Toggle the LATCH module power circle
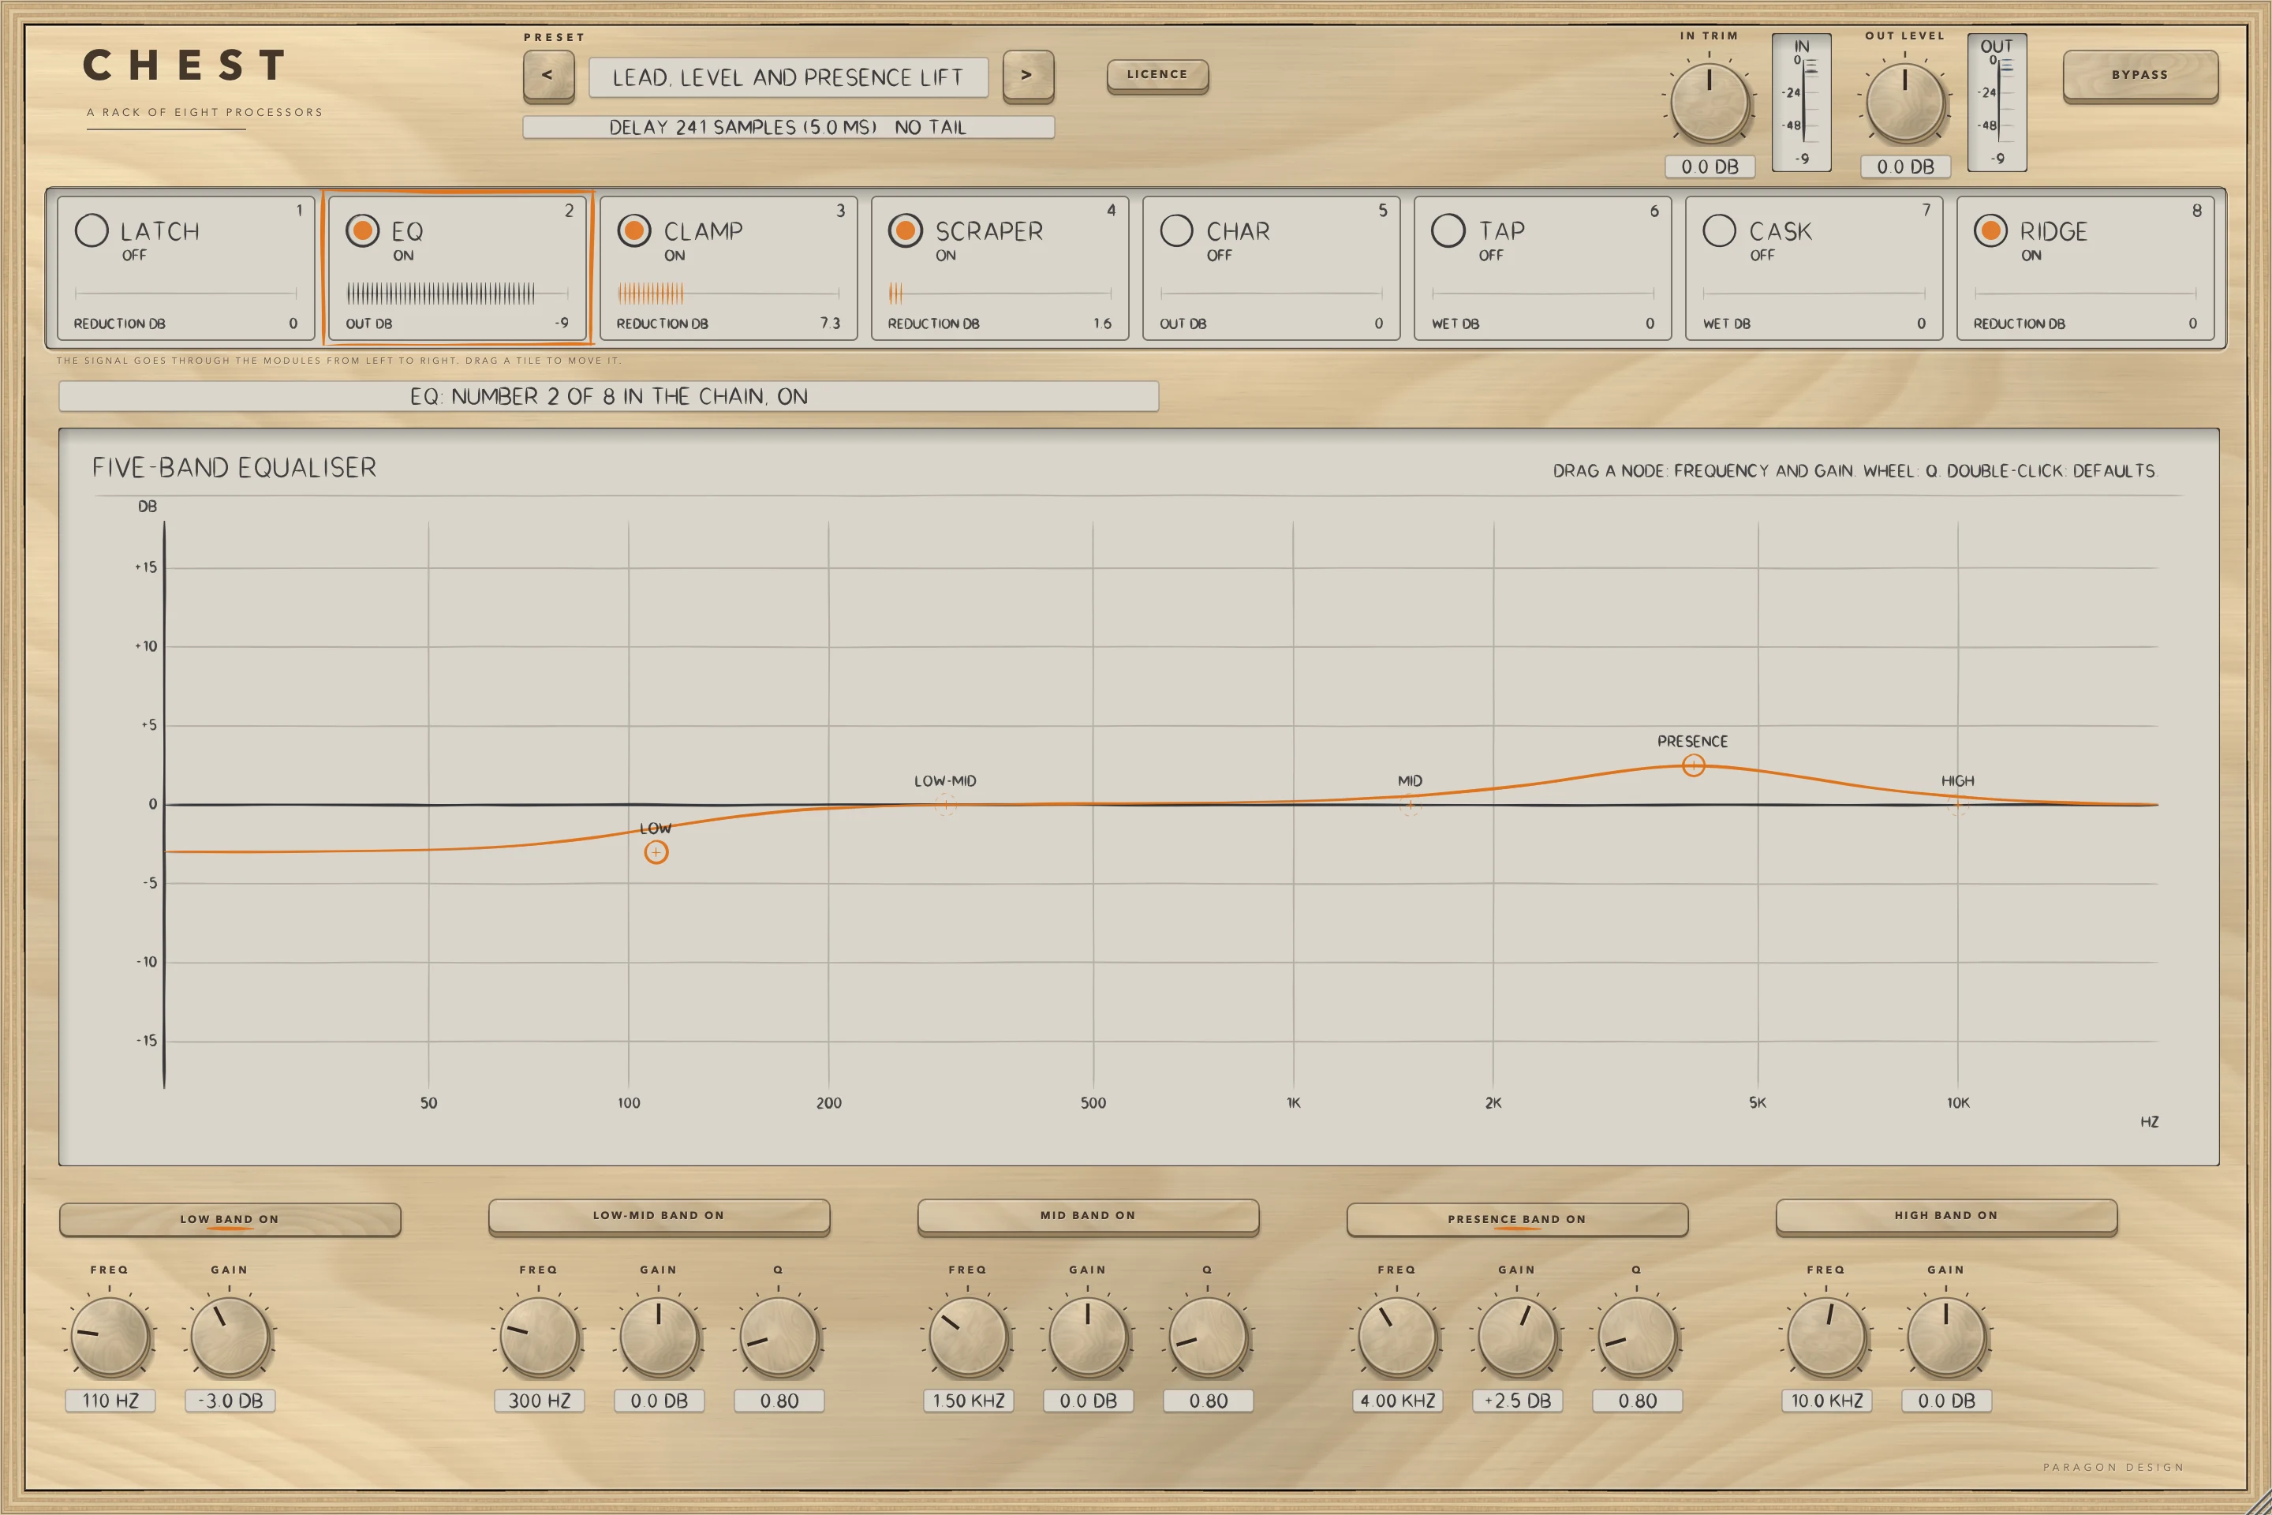Viewport: 2272px width, 1515px height. coord(92,230)
